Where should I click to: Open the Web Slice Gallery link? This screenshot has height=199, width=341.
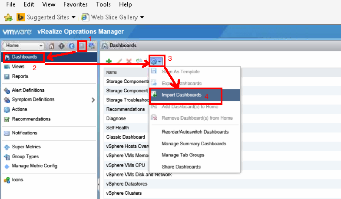114,17
